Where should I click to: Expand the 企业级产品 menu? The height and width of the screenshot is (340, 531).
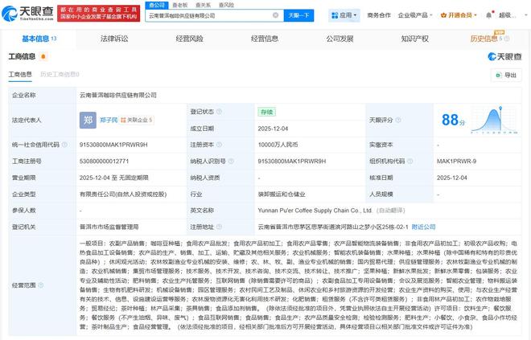click(415, 15)
